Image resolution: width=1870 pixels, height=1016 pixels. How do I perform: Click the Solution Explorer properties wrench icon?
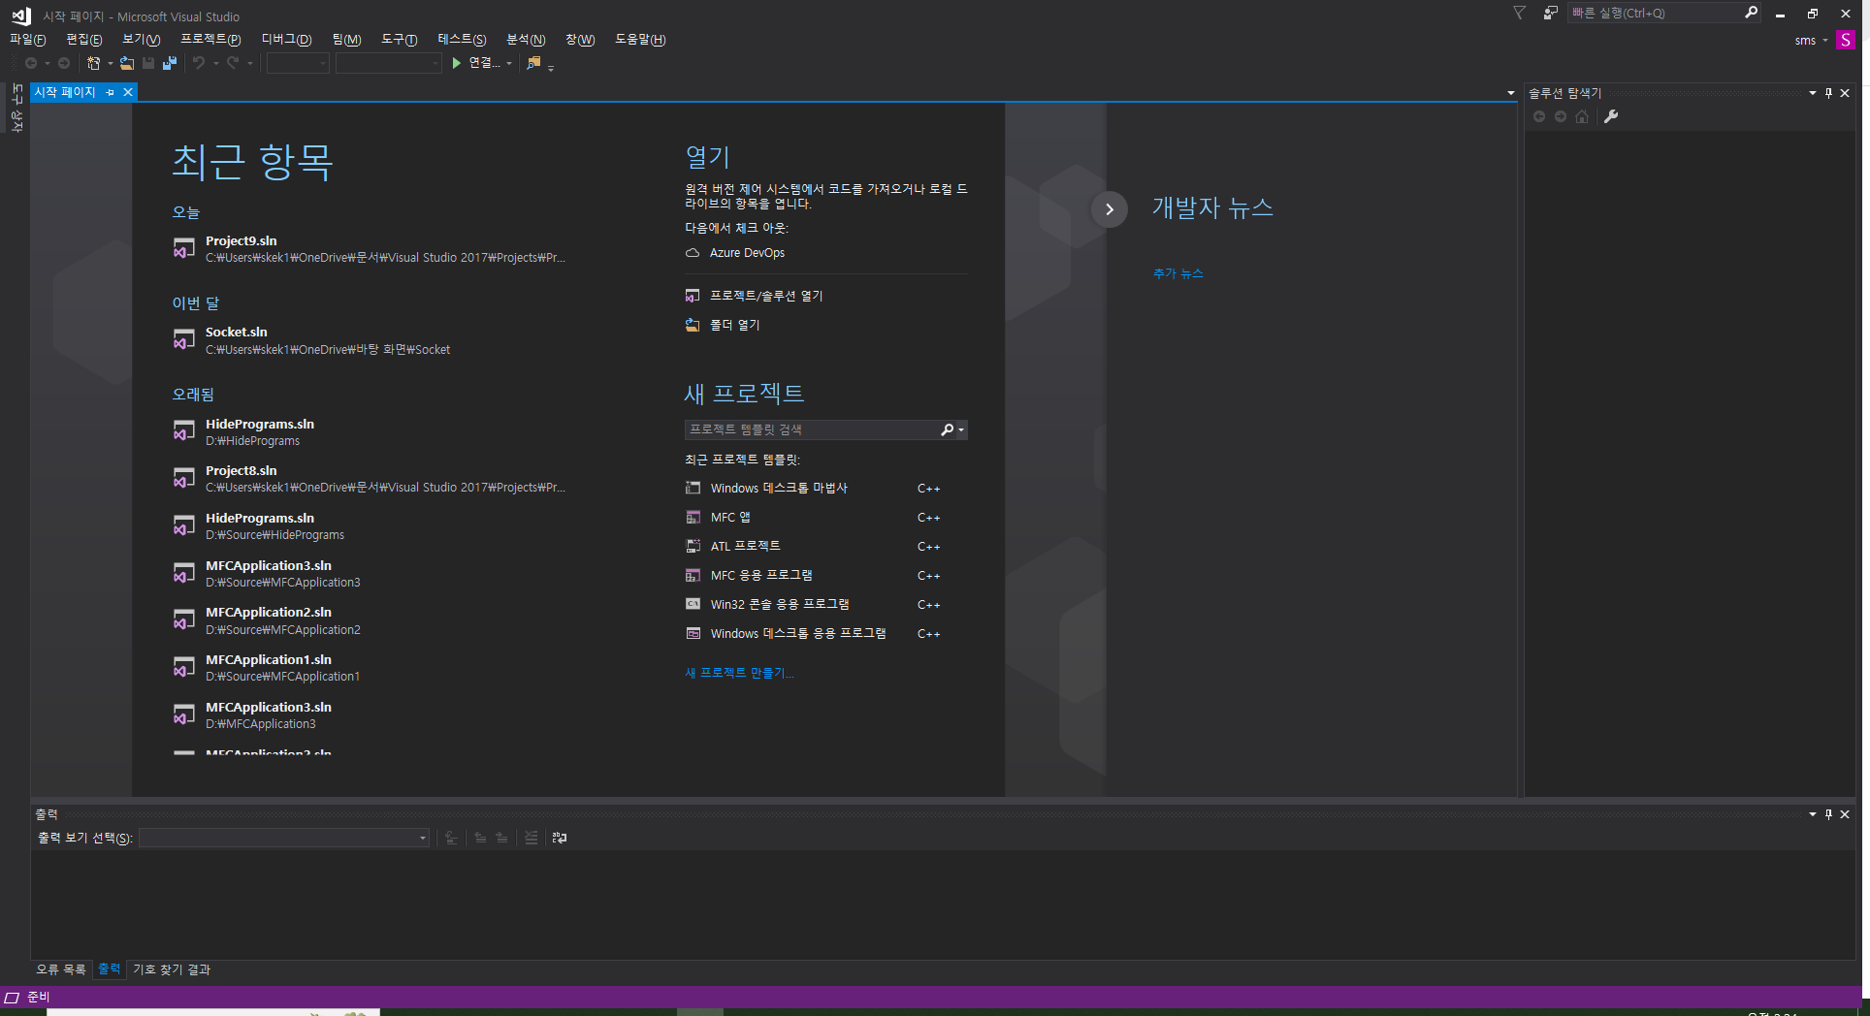[1611, 116]
